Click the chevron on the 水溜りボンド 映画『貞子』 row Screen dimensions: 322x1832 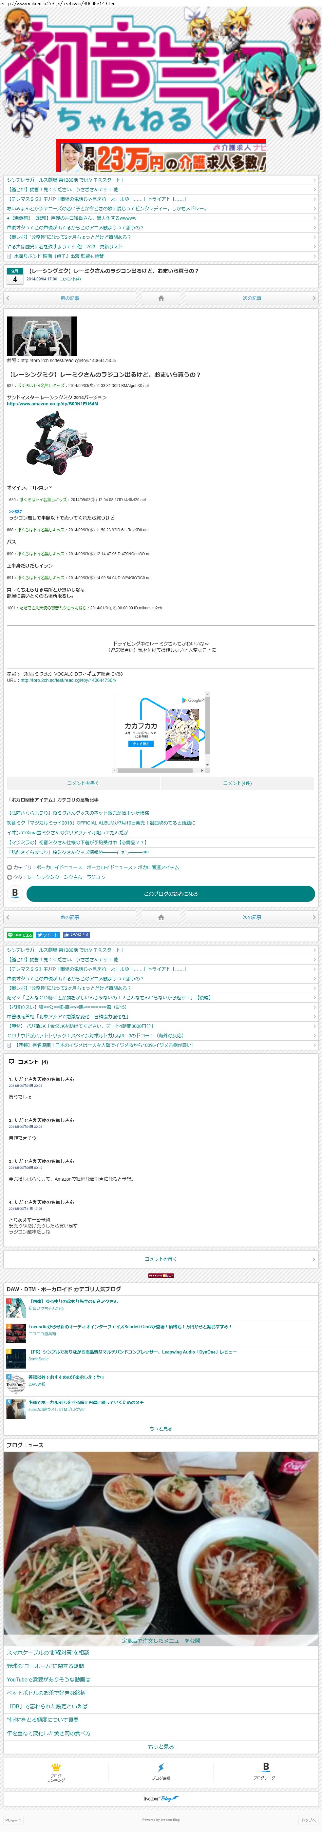pos(314,256)
